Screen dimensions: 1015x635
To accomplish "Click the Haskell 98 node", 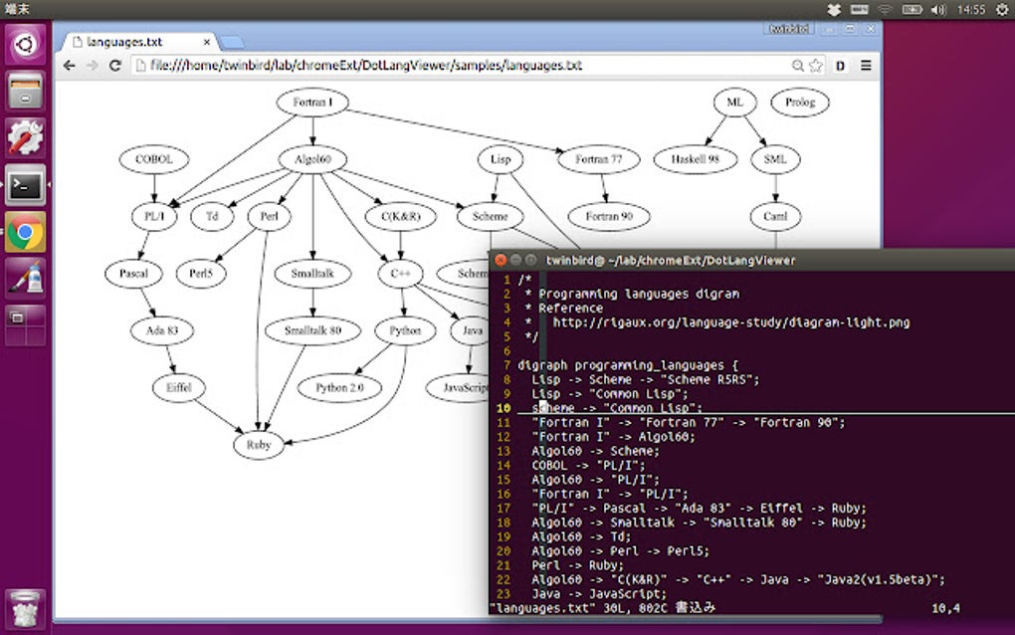I will [696, 159].
